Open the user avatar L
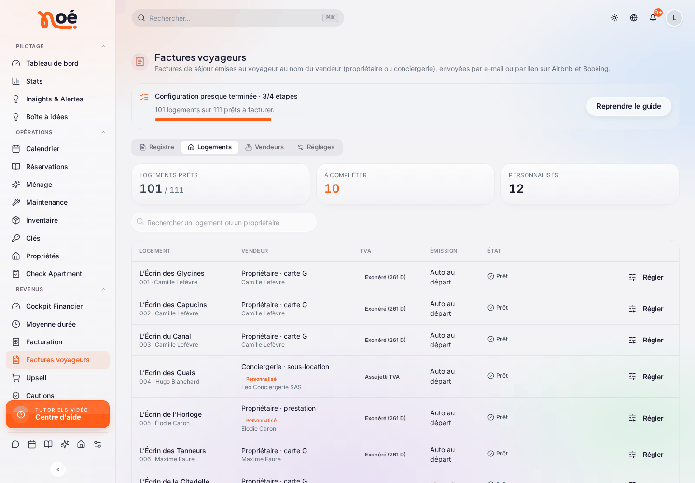 (x=674, y=18)
